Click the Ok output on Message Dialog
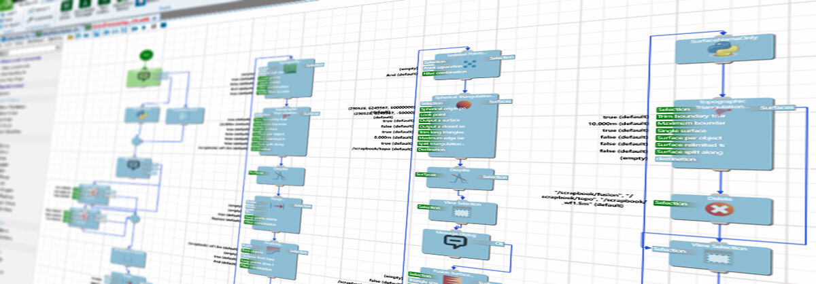This screenshot has height=284, width=816. [500, 243]
